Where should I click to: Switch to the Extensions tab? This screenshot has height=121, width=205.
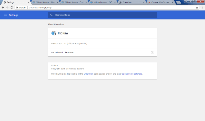pyautogui.click(x=132, y=2)
